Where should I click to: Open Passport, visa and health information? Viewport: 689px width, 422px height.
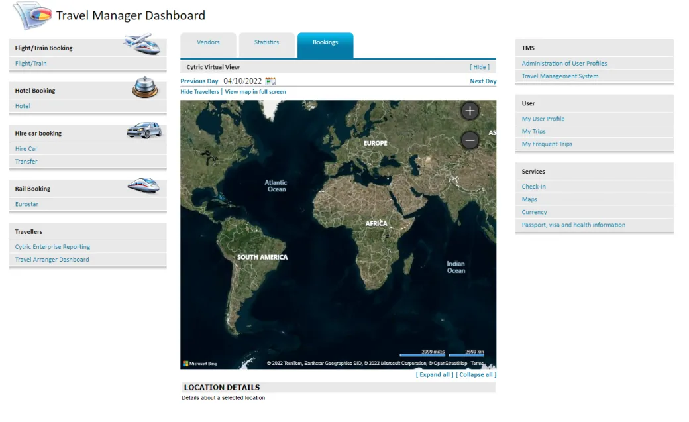pyautogui.click(x=574, y=225)
